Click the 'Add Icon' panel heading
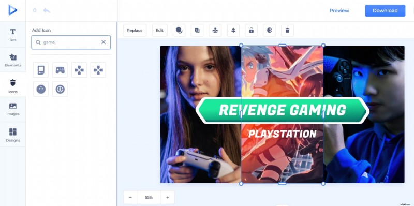Viewport: 414px width, 206px height. pos(41,30)
